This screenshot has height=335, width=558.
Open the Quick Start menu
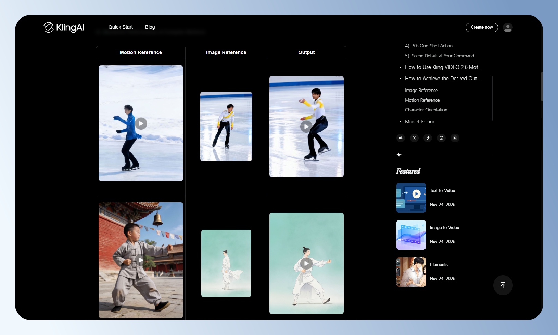[121, 27]
